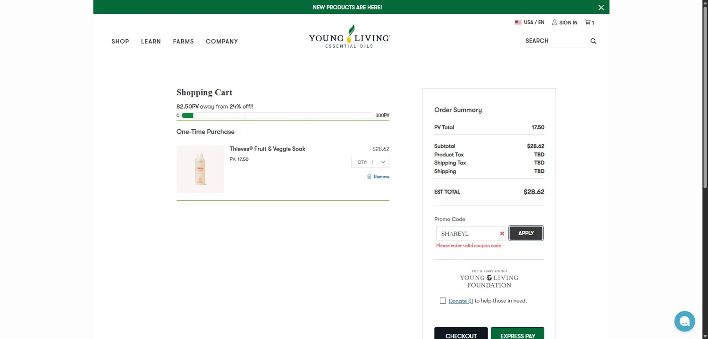Open the SHOP menu
The width and height of the screenshot is (708, 339).
(x=120, y=42)
